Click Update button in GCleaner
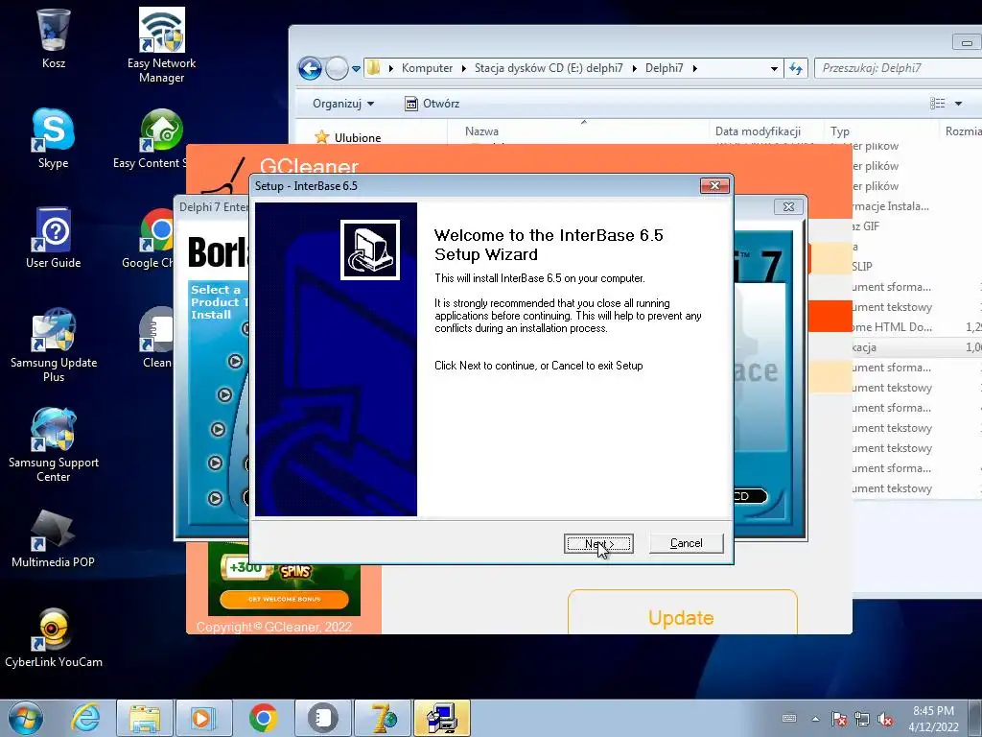This screenshot has width=982, height=737. tap(682, 617)
